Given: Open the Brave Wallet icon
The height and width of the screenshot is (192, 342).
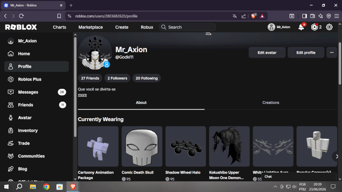Looking at the screenshot, I should pos(313,16).
